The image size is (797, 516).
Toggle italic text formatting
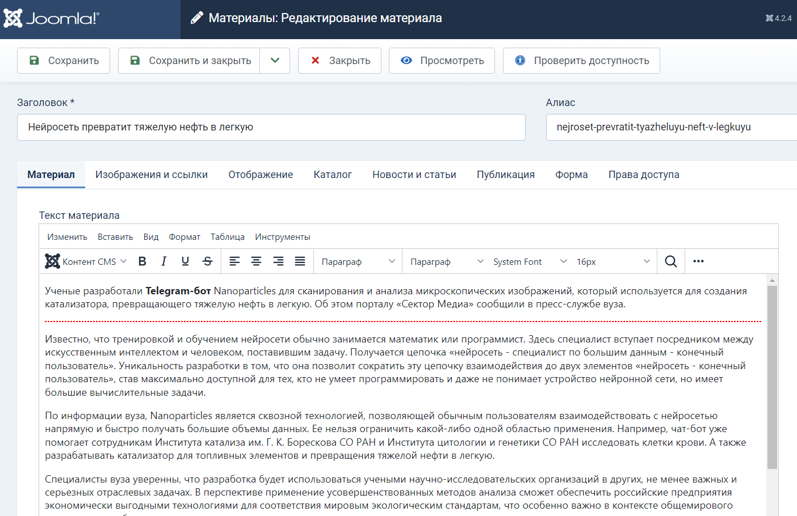pos(163,261)
